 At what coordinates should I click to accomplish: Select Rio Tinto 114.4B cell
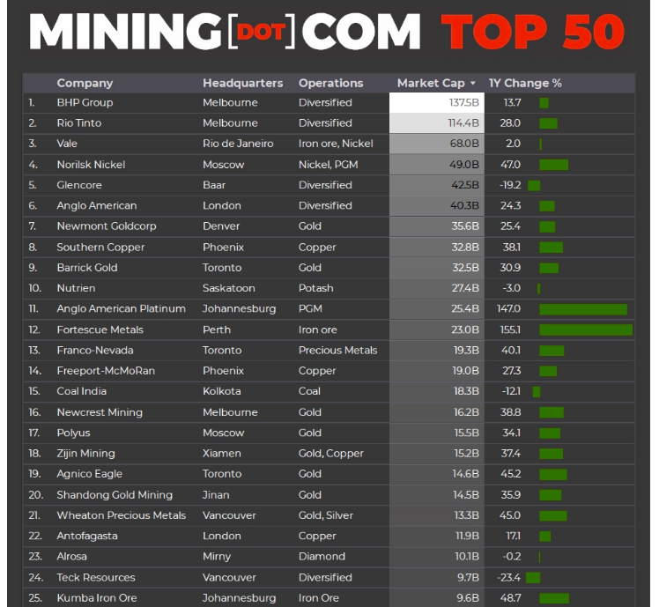point(437,123)
